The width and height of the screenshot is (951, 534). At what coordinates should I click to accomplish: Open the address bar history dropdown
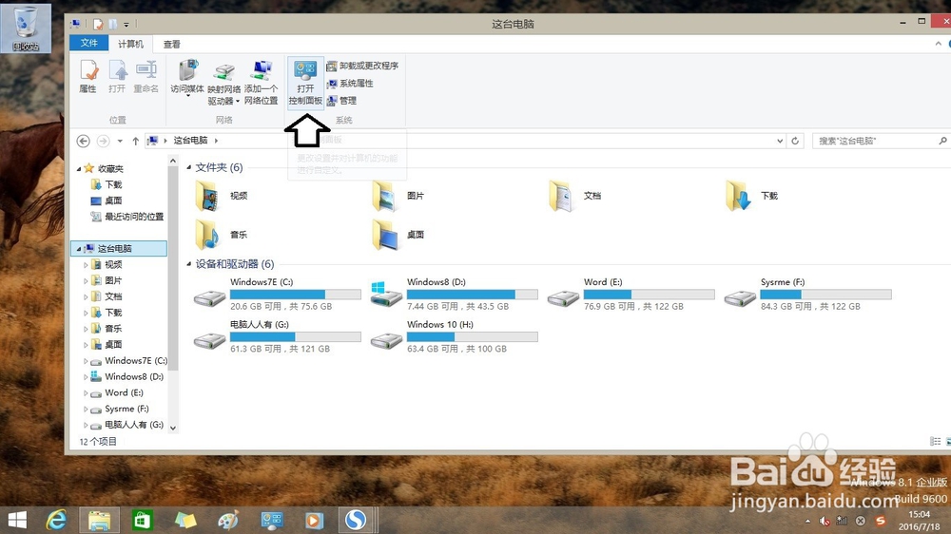point(780,141)
